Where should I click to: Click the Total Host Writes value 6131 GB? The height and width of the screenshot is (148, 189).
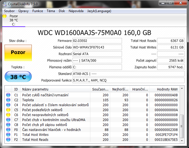(171, 47)
